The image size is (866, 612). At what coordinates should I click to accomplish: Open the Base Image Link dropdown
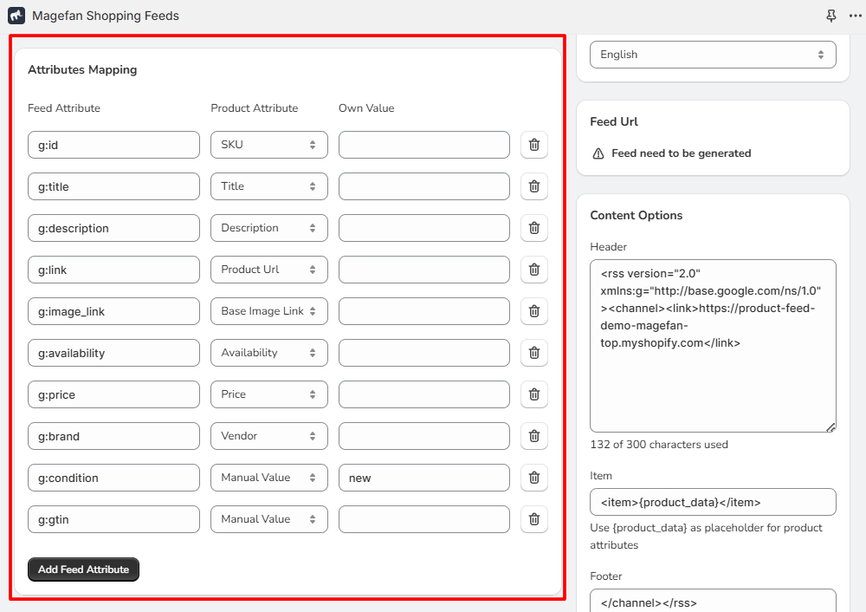[269, 311]
